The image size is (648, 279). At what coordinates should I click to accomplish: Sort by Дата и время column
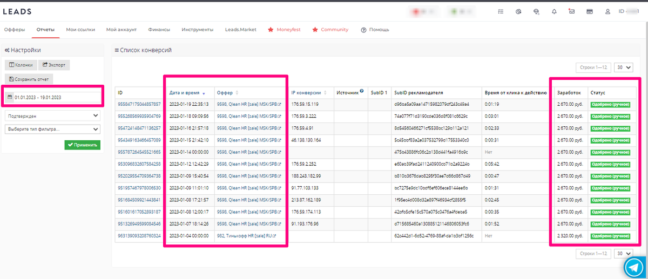tap(187, 93)
